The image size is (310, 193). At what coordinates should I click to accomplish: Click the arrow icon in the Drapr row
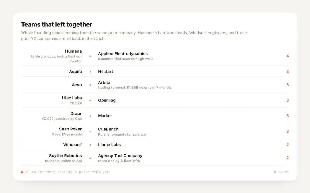(x=90, y=116)
